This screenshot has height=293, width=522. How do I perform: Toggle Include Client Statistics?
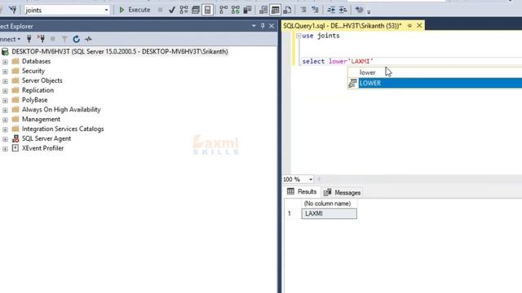(x=247, y=11)
